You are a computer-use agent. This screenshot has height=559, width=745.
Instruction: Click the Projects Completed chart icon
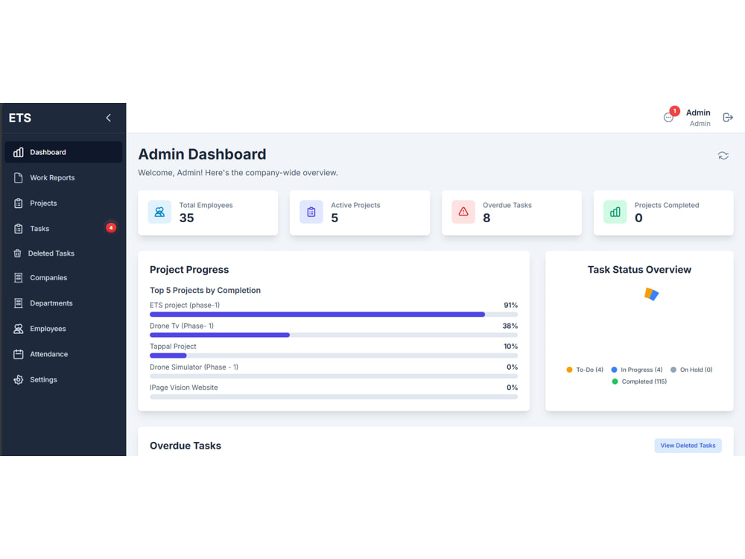(615, 212)
